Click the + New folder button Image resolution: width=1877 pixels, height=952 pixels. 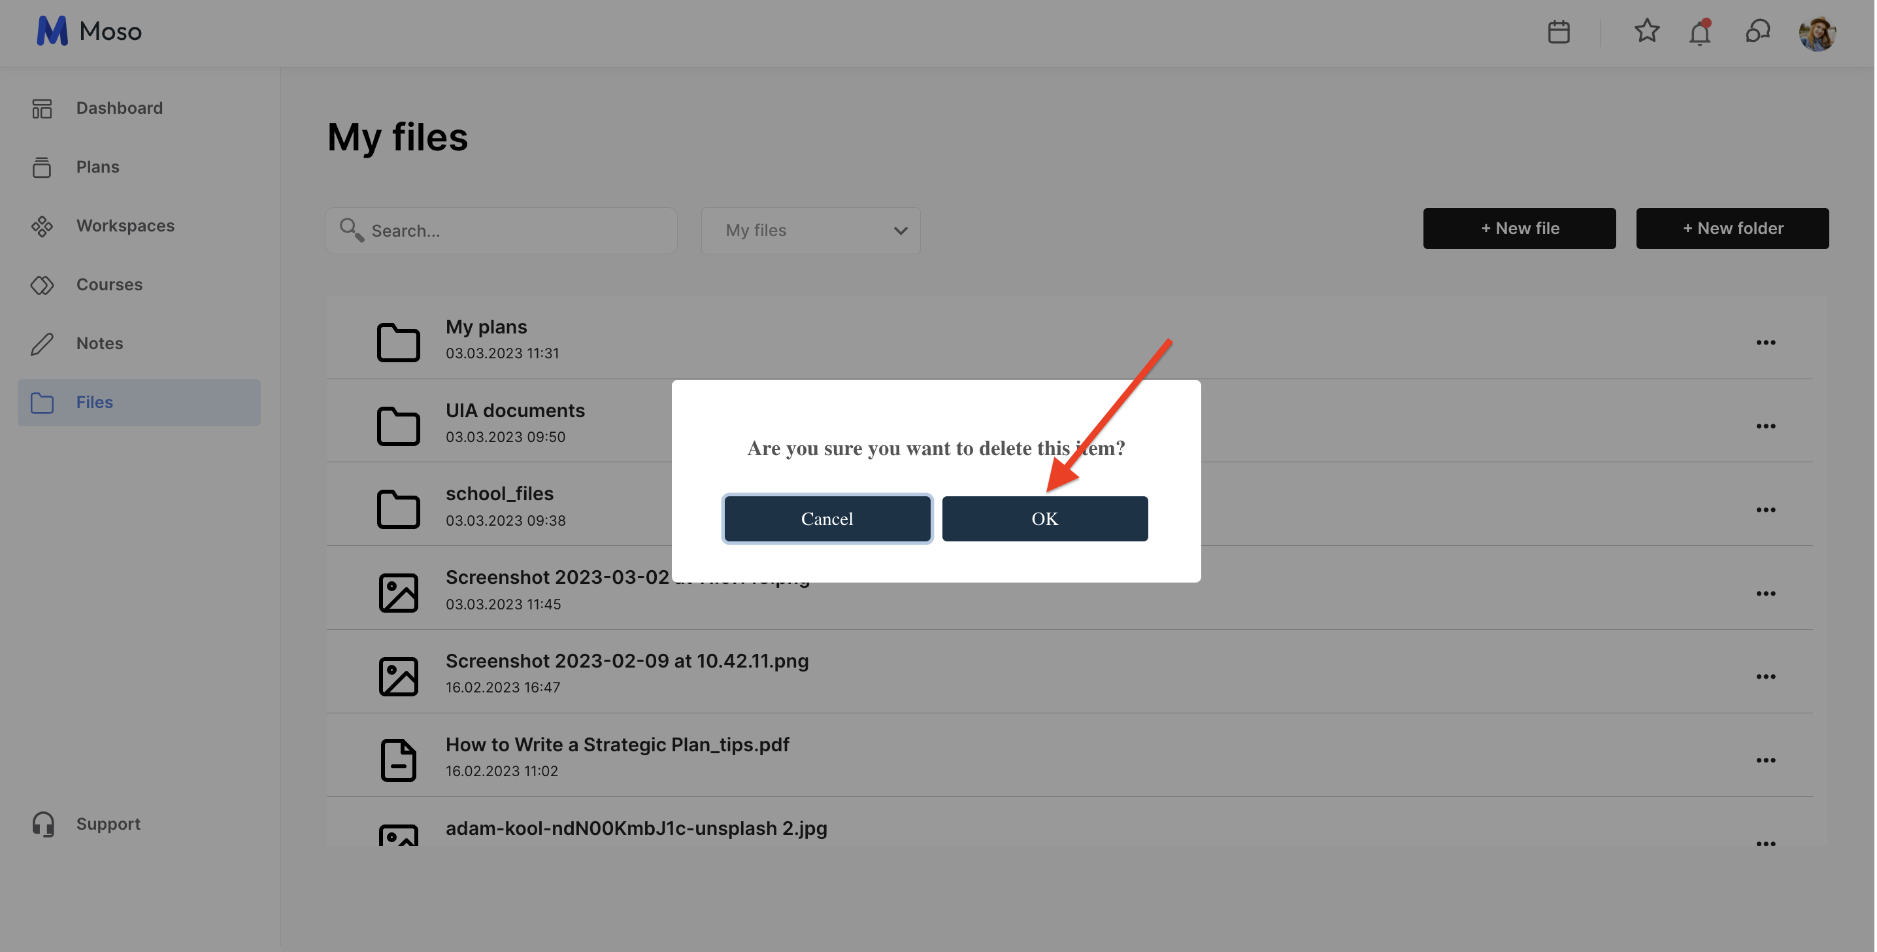(x=1731, y=228)
